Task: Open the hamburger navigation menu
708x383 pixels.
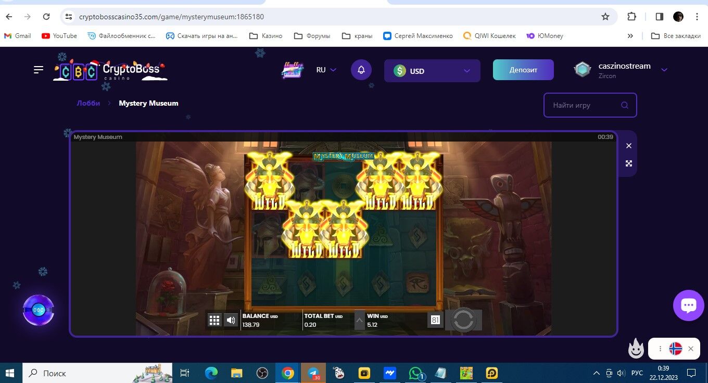Action: (39, 70)
